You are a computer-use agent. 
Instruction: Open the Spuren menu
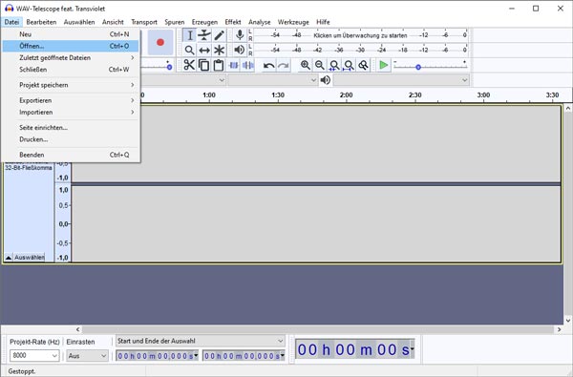coord(175,22)
